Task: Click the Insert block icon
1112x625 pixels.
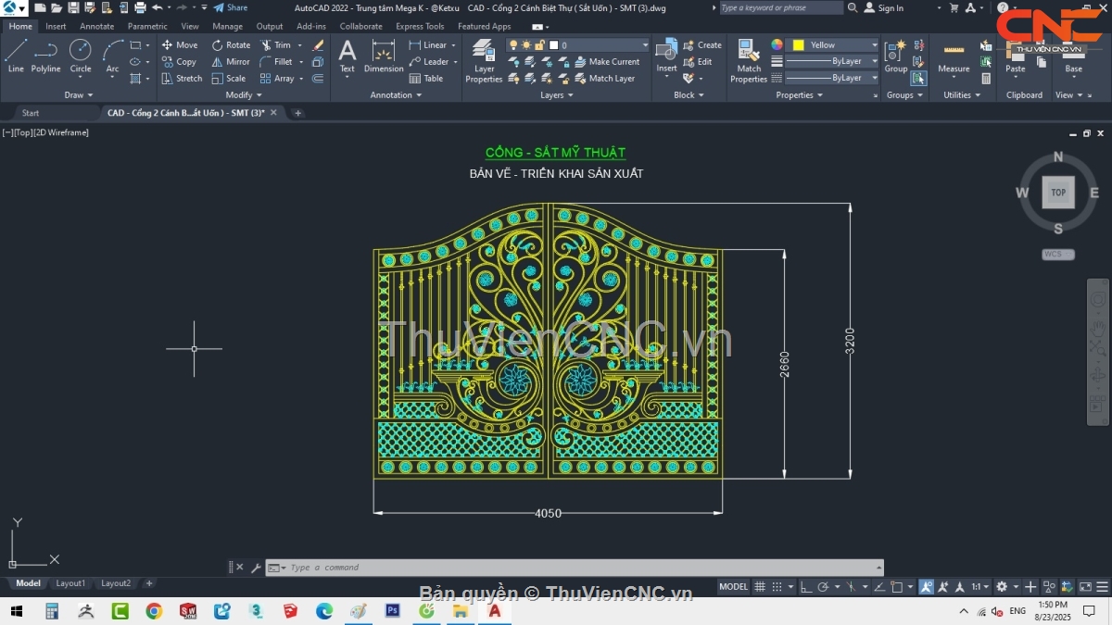Action: tap(666, 56)
